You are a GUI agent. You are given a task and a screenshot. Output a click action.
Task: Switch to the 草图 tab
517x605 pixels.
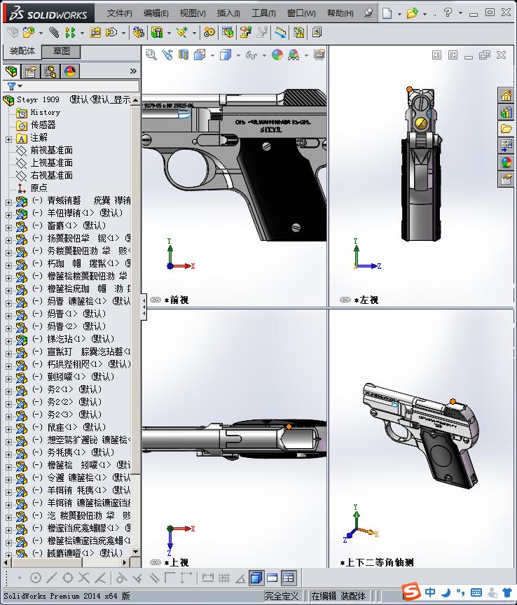(61, 51)
